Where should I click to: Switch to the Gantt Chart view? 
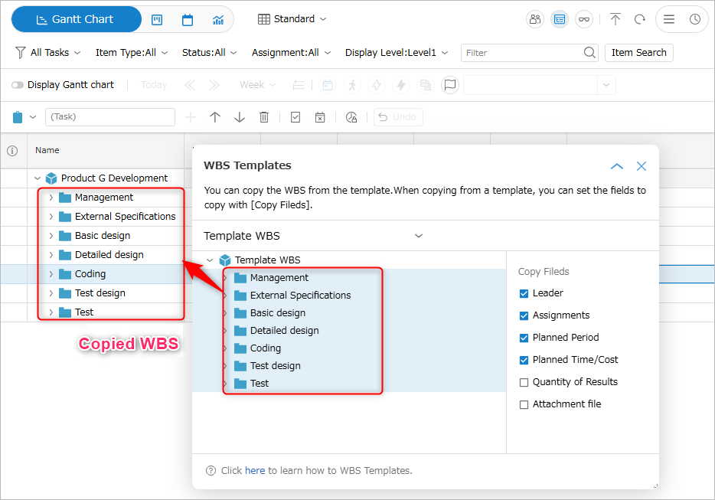[76, 19]
